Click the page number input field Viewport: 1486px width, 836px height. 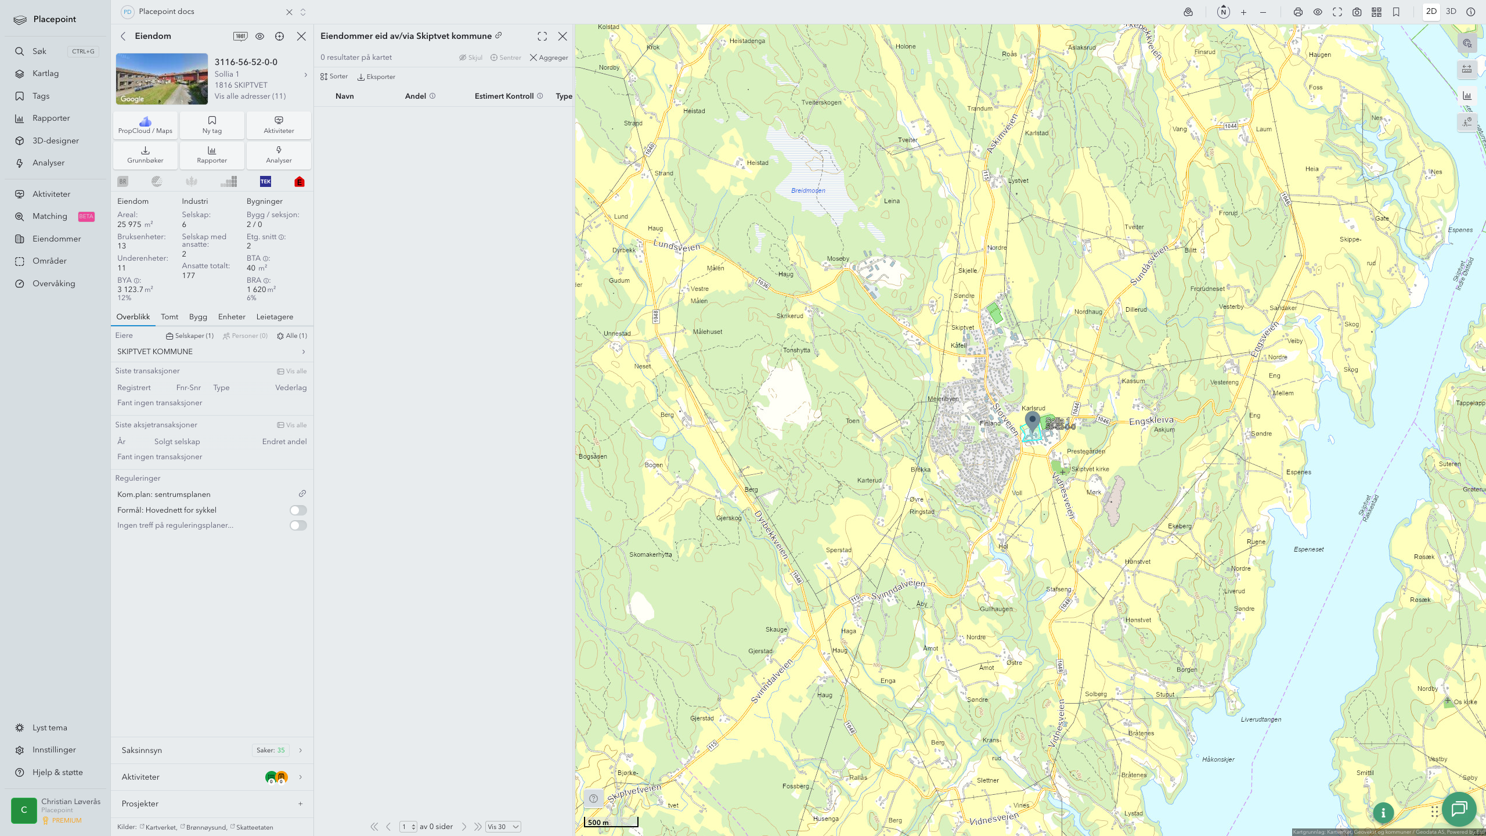[x=408, y=827]
